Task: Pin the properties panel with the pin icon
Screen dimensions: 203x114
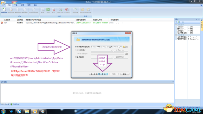Action: (x=197, y=19)
